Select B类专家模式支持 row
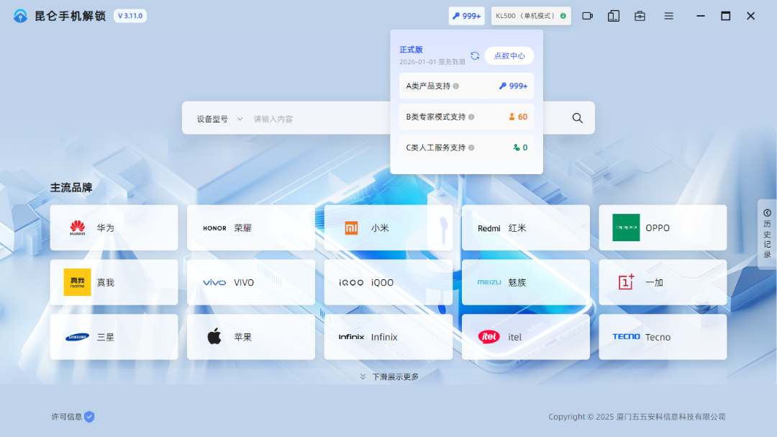 coord(466,117)
